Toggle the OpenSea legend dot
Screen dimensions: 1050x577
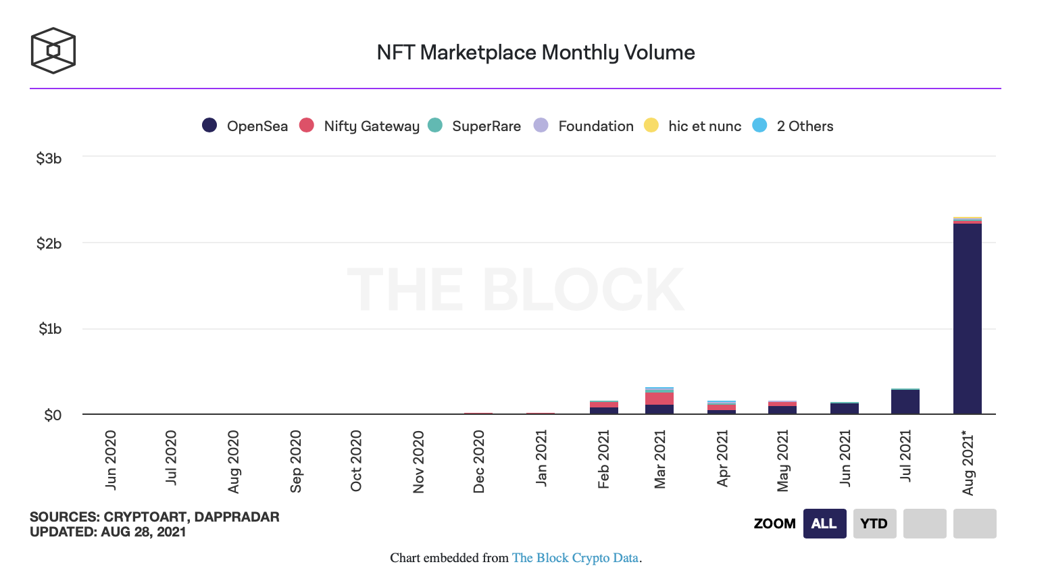(209, 126)
